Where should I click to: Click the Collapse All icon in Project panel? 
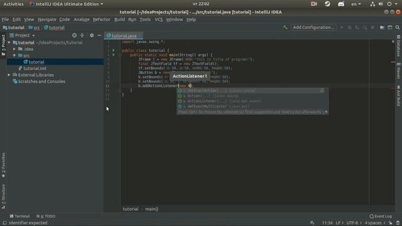(82, 35)
